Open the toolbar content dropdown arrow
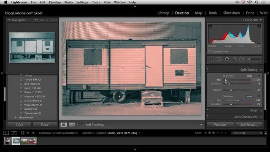 point(201,125)
